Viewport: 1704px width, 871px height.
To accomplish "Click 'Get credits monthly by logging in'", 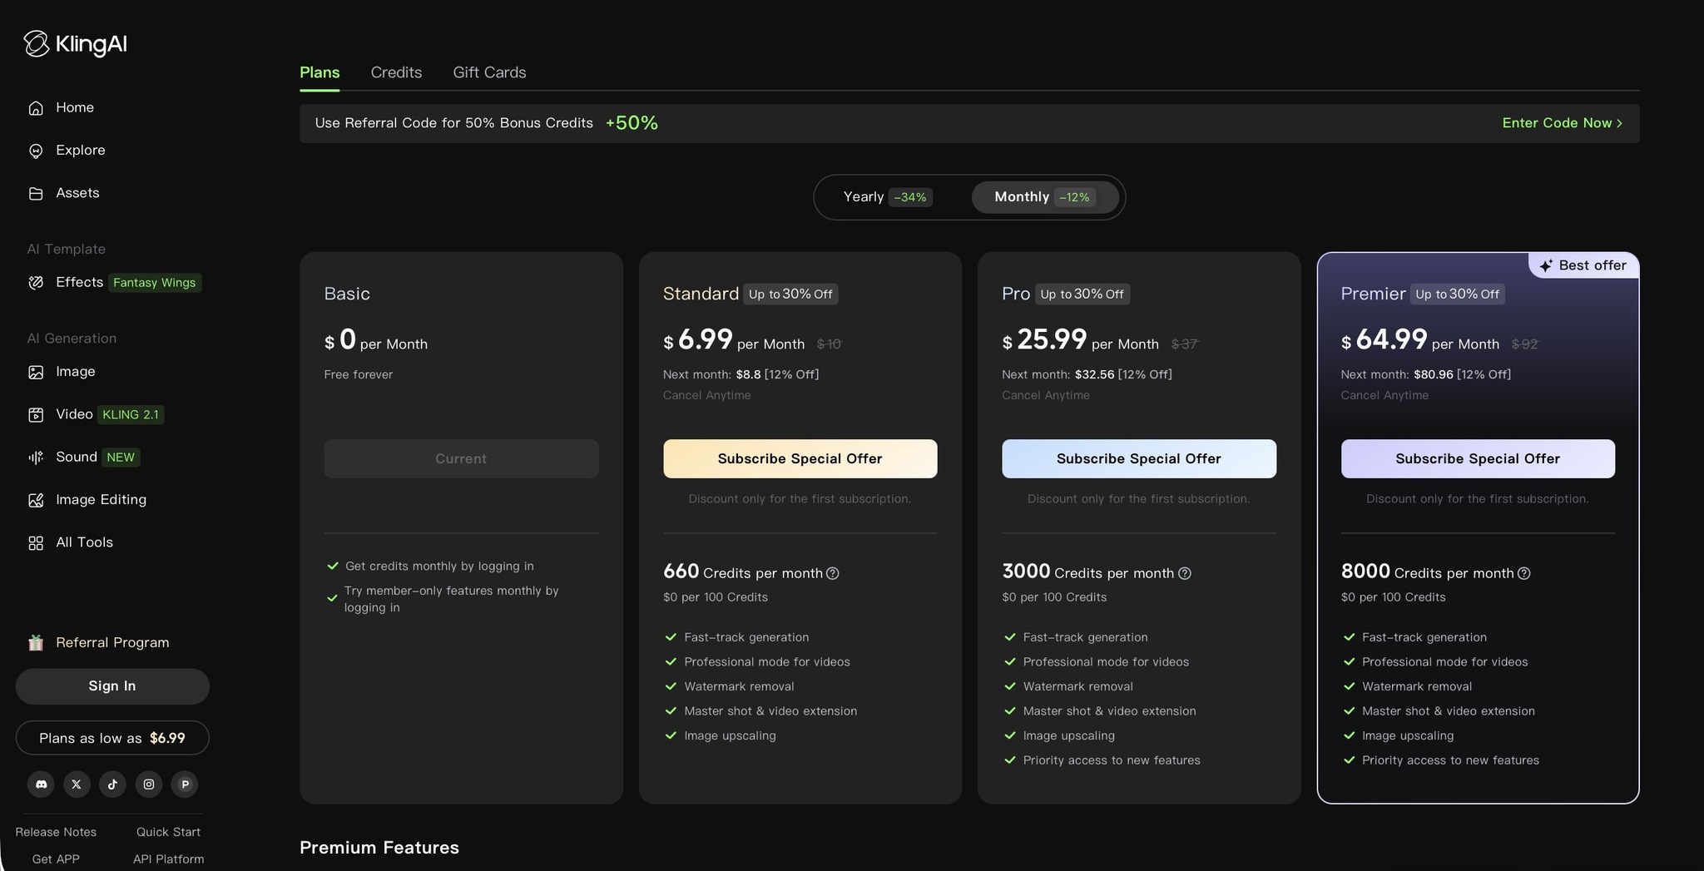I will click(x=439, y=567).
